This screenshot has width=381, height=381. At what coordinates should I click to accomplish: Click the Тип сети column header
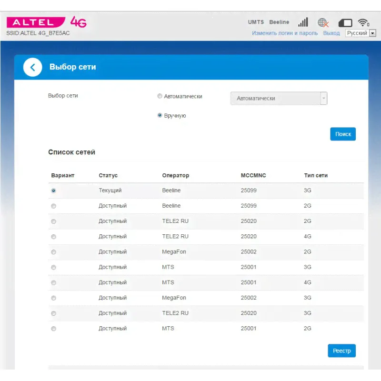click(316, 175)
